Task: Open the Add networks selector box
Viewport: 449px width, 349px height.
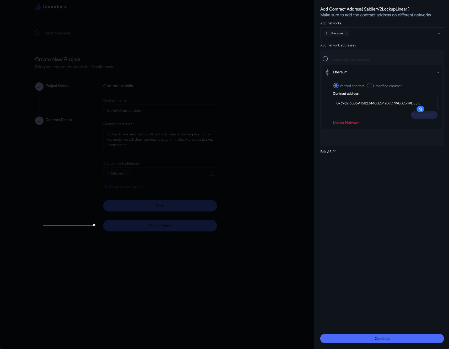Action: tap(382, 33)
